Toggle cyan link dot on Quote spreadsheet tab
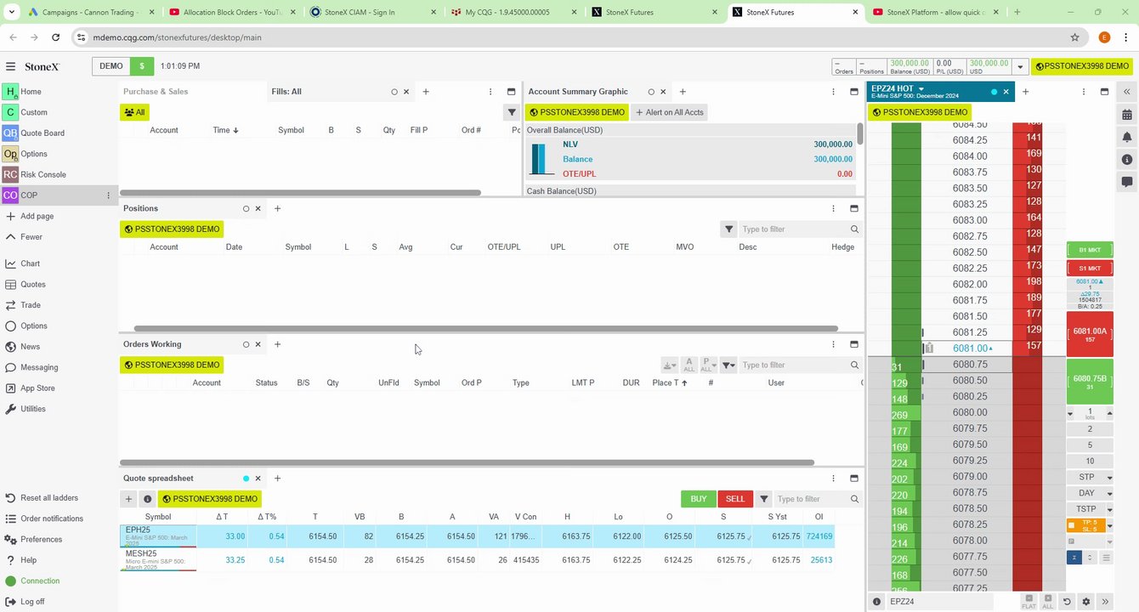Image resolution: width=1139 pixels, height=612 pixels. 246,479
